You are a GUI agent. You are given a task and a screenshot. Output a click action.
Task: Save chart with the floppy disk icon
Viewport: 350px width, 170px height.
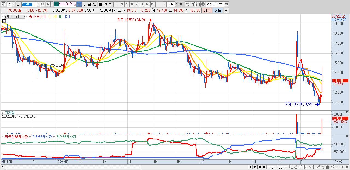point(198,4)
